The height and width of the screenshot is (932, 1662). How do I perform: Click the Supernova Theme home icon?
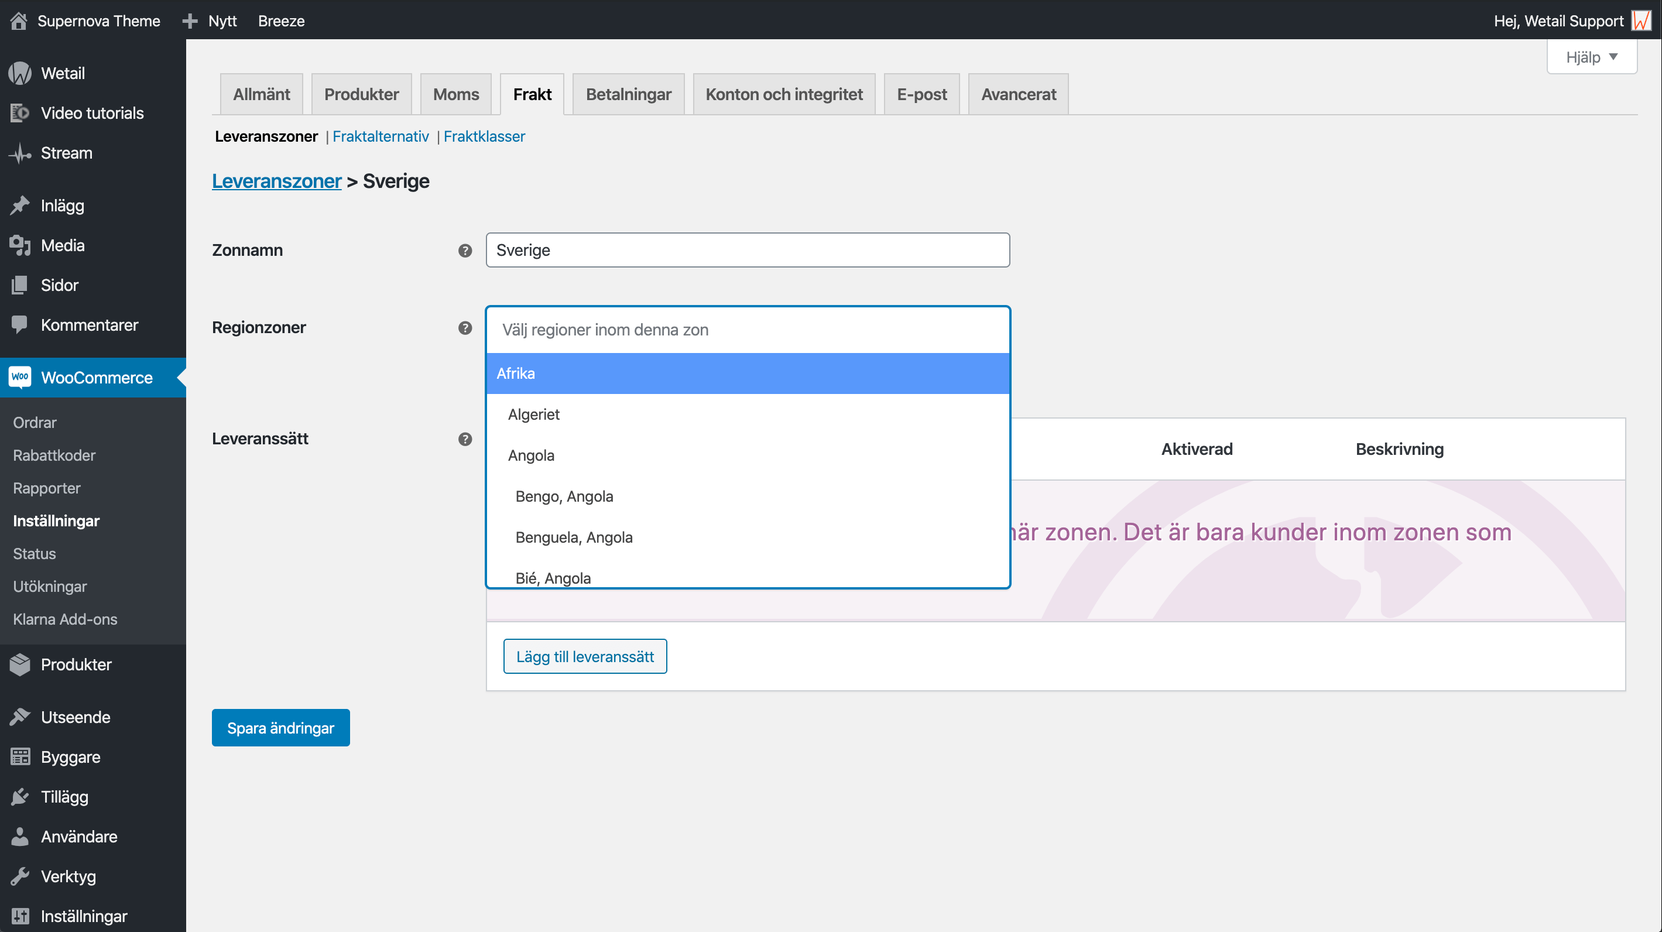pos(19,20)
